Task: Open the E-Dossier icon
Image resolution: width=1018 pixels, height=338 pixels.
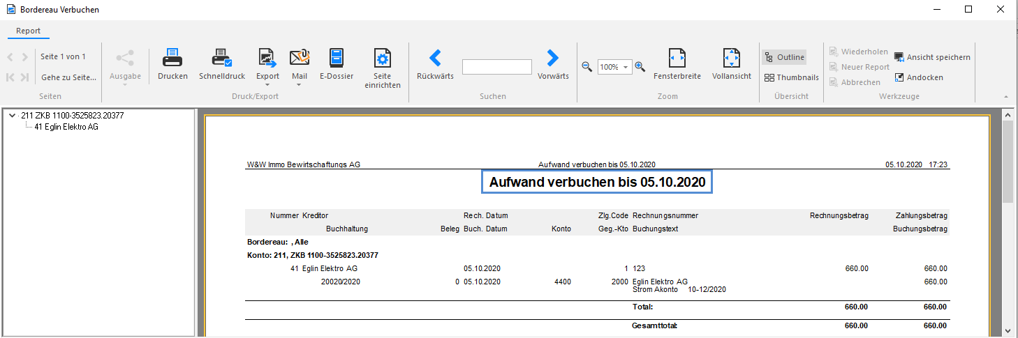Action: coord(337,57)
